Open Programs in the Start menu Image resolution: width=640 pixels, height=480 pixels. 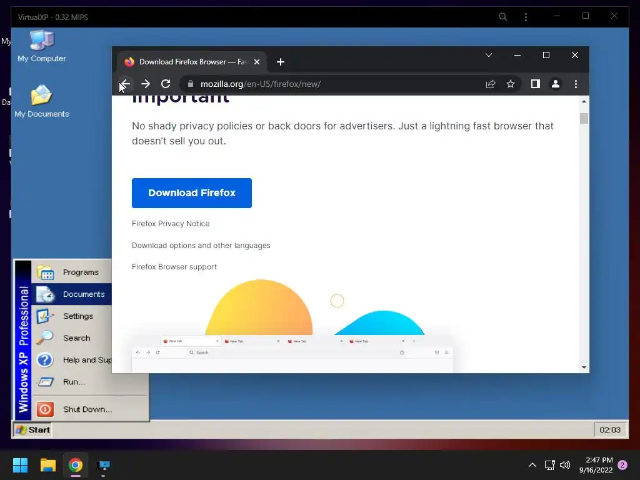pos(72,272)
